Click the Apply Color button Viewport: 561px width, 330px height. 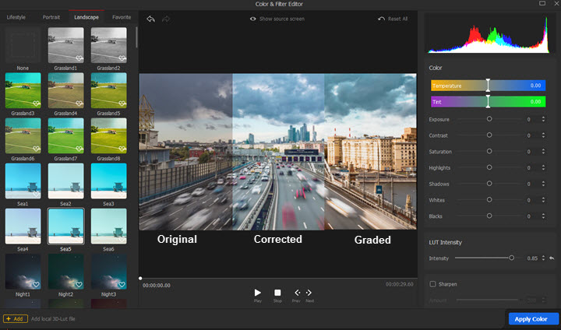point(533,319)
